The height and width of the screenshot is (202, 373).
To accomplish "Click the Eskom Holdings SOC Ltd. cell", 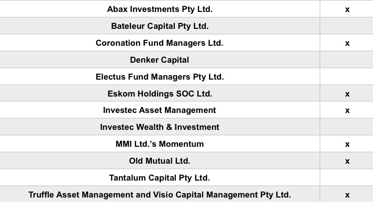I will 159,94.
